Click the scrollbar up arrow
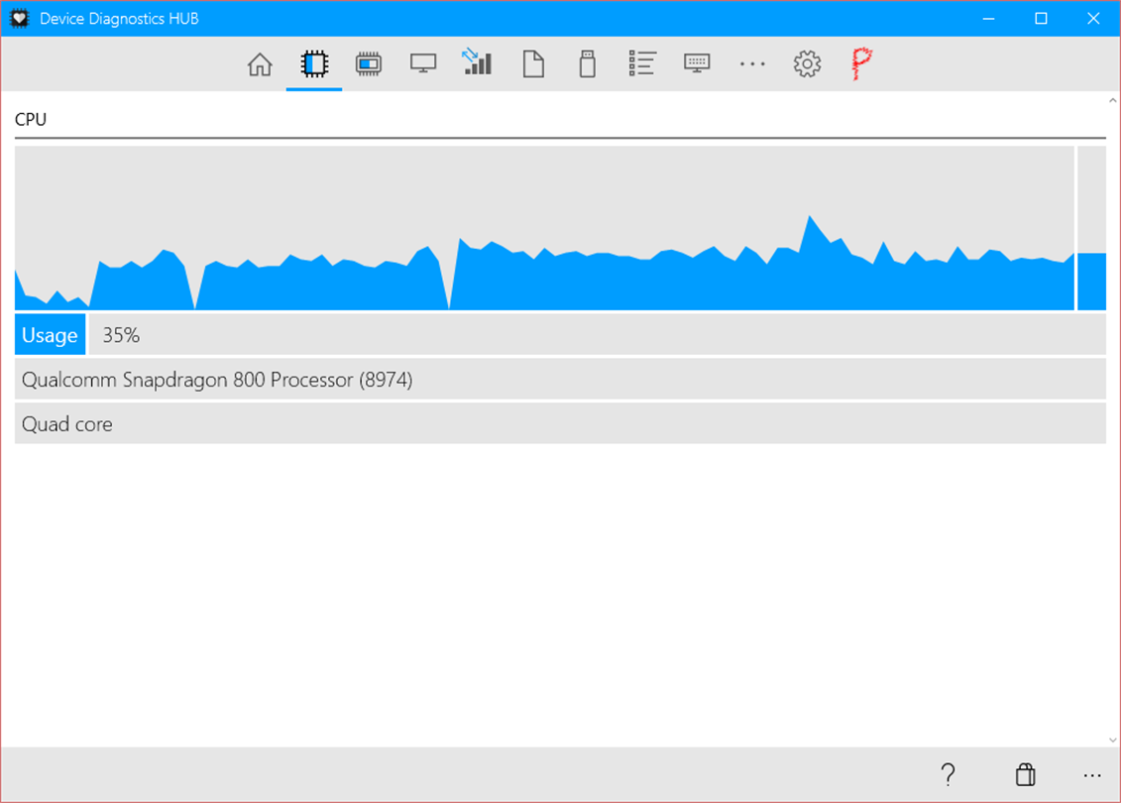1121x803 pixels. pyautogui.click(x=1112, y=101)
